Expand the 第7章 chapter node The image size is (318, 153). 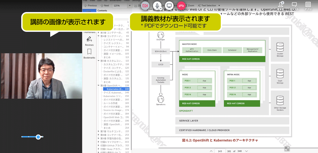[x=99, y=131]
